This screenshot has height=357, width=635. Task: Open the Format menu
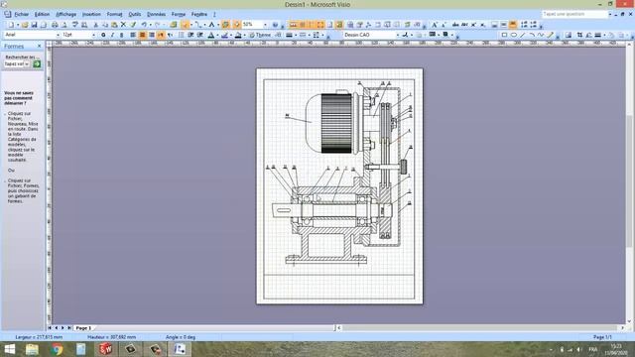tap(115, 14)
